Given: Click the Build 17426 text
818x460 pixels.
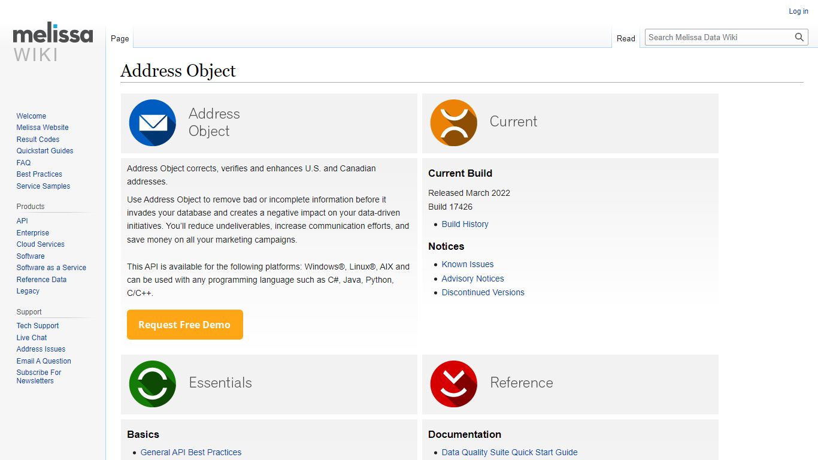Looking at the screenshot, I should 450,207.
